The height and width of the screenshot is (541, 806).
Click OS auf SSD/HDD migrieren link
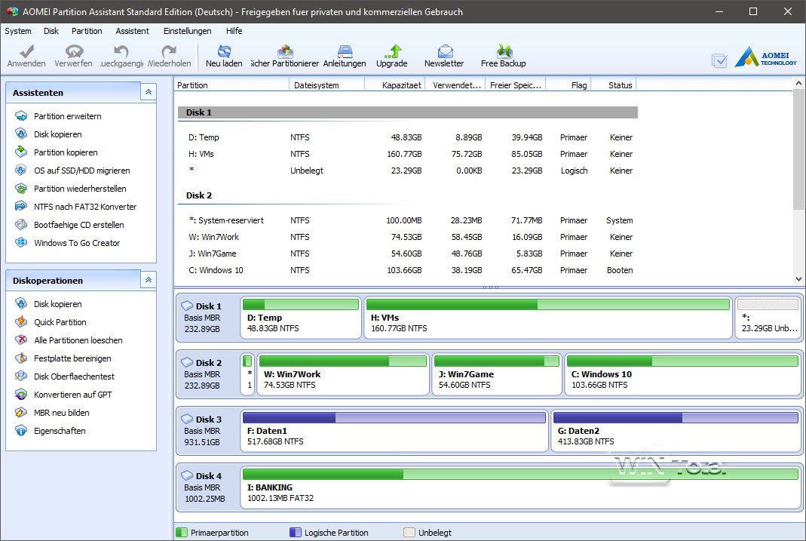[x=81, y=171]
